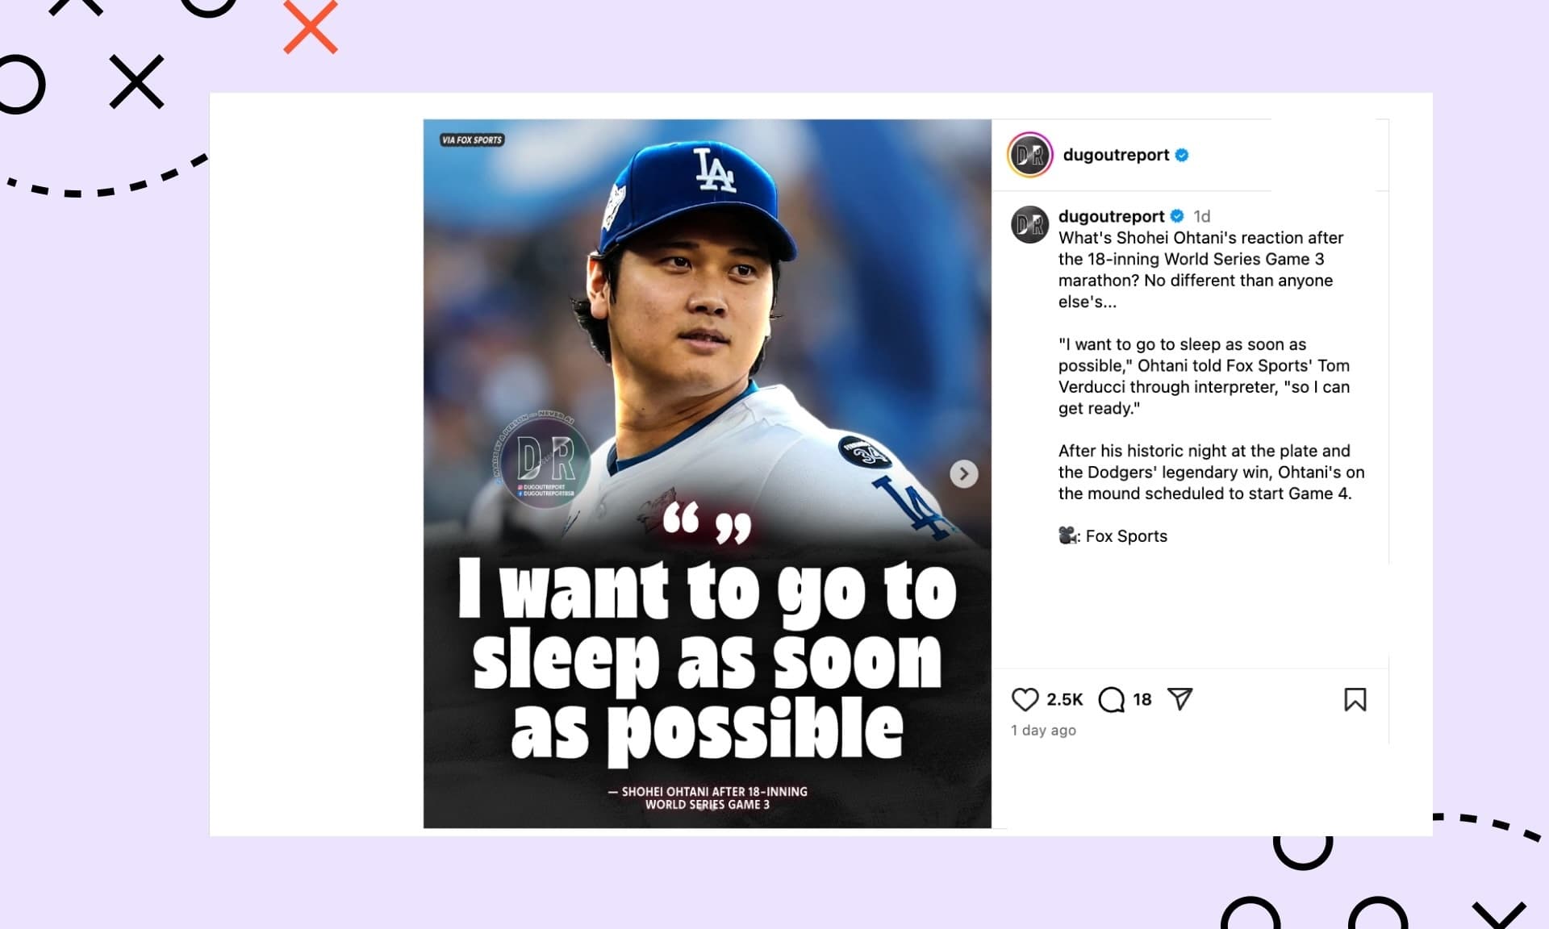The image size is (1549, 929).
Task: Advance to next carousel image arrow
Action: click(x=963, y=473)
